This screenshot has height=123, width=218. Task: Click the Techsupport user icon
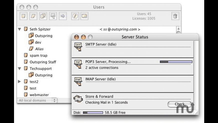point(26,68)
